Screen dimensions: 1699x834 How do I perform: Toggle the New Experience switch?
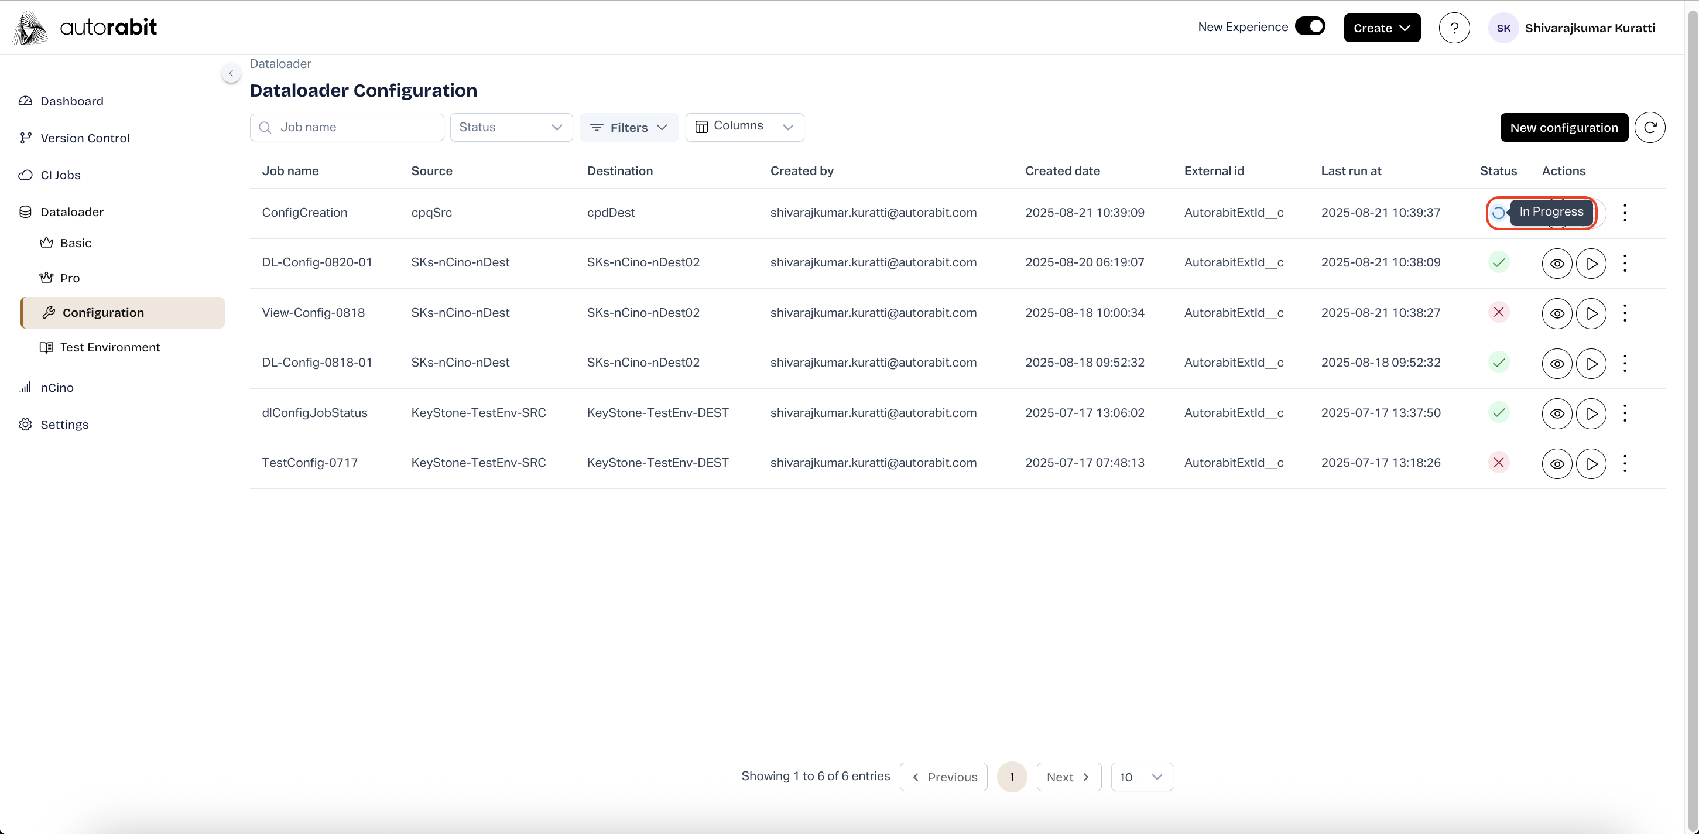(x=1310, y=26)
